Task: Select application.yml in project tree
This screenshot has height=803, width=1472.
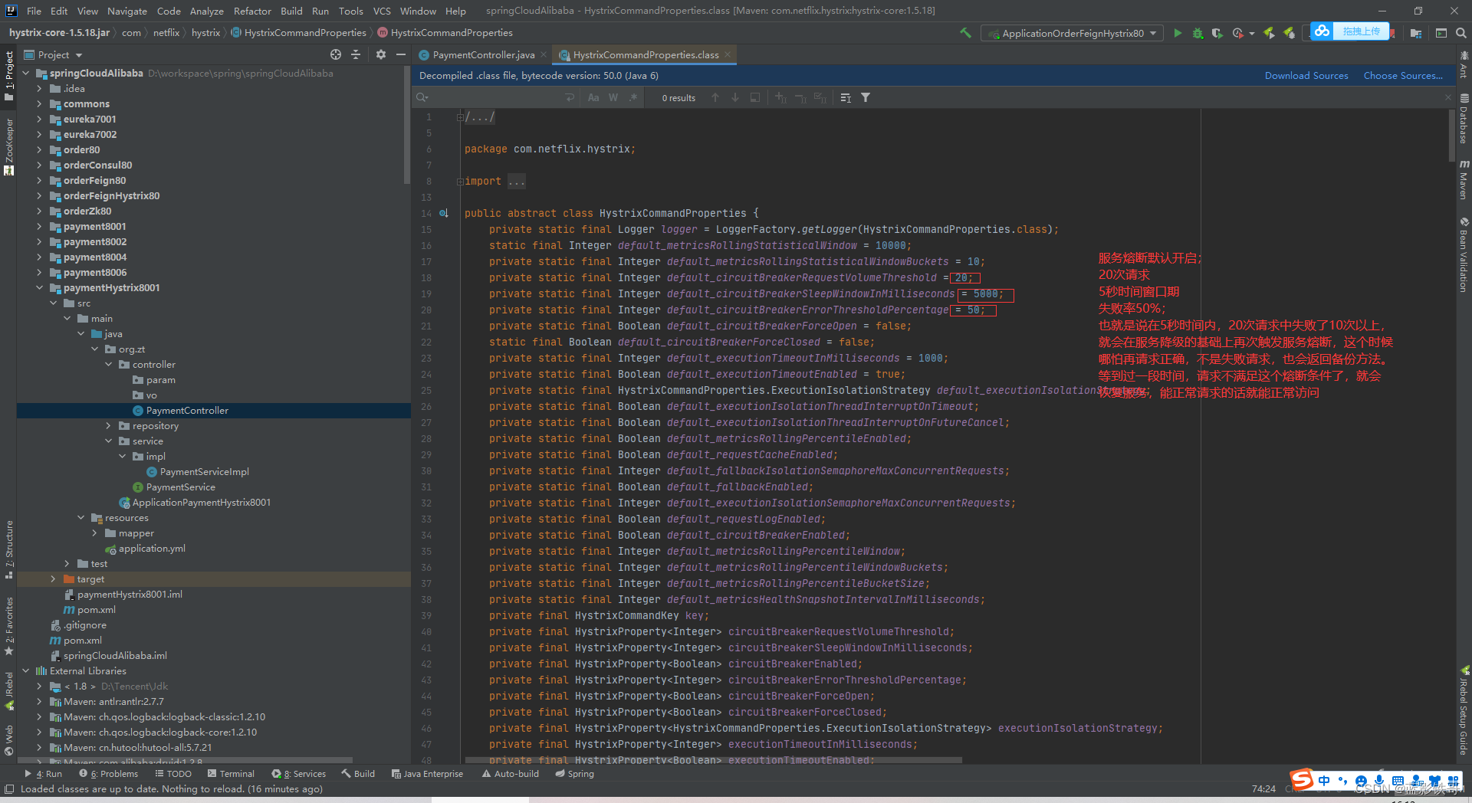Action: (x=152, y=548)
